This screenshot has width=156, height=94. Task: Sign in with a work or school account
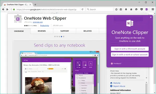[x=130, y=54]
